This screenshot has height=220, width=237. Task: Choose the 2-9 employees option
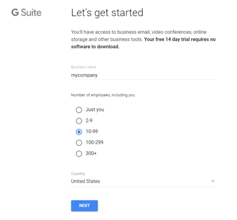[x=79, y=121]
